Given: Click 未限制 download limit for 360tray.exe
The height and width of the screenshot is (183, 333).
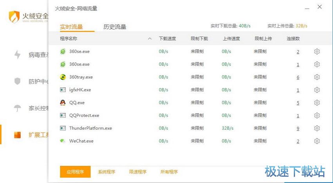Looking at the screenshot, I should [197, 77].
